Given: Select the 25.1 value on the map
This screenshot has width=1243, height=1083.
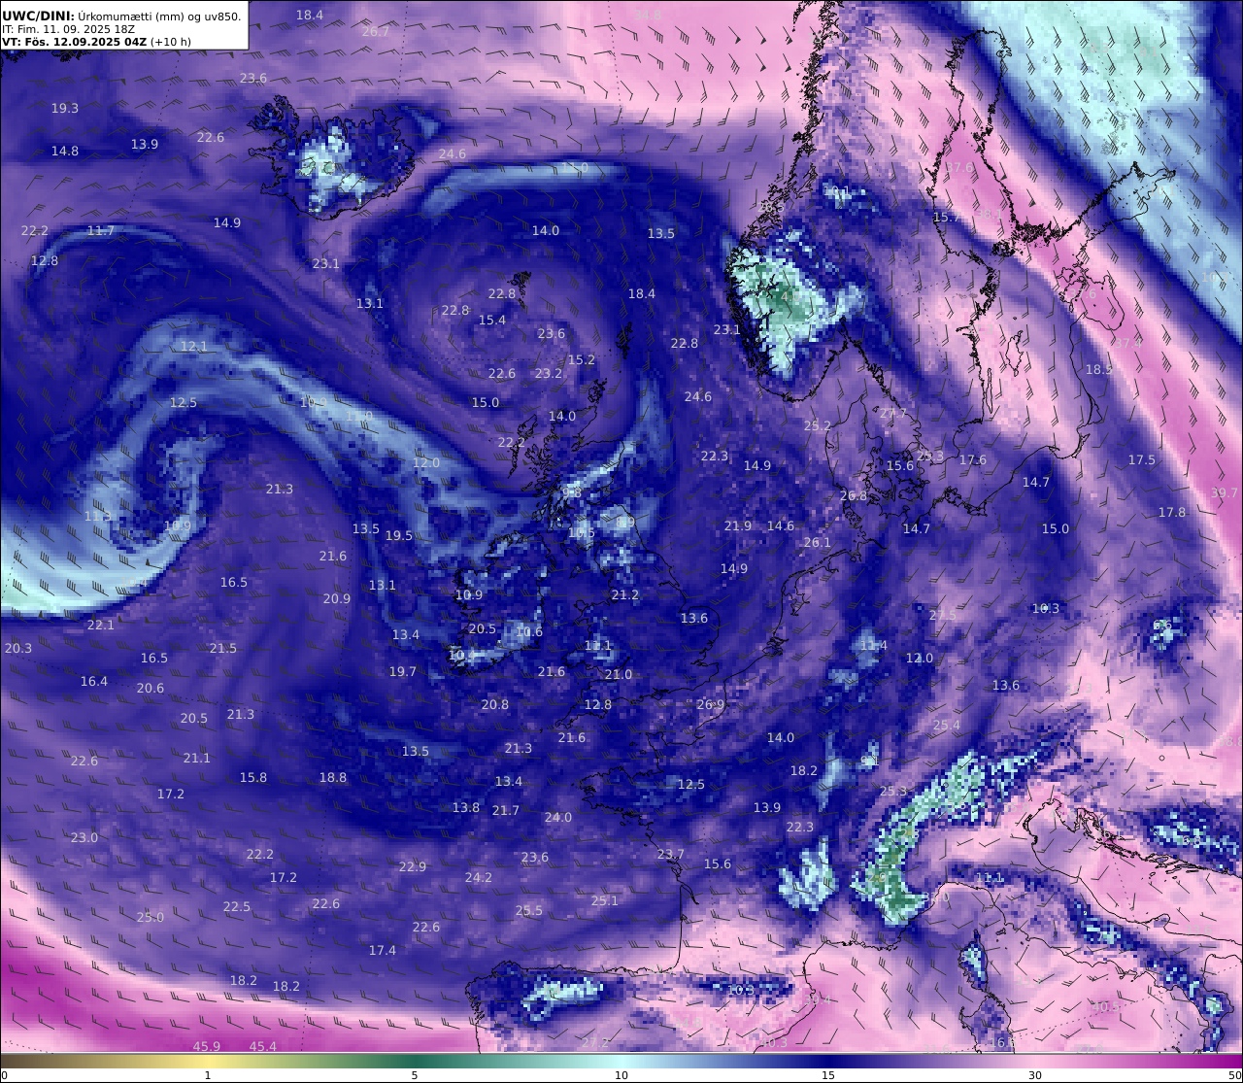Looking at the screenshot, I should (x=605, y=901).
